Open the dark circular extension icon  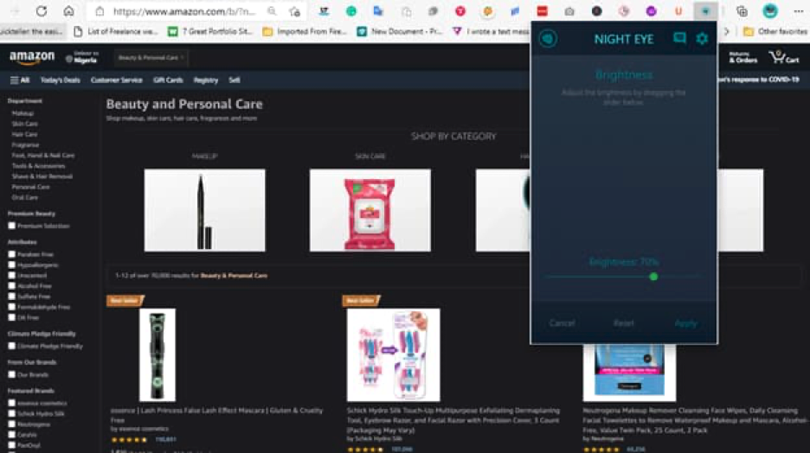596,11
